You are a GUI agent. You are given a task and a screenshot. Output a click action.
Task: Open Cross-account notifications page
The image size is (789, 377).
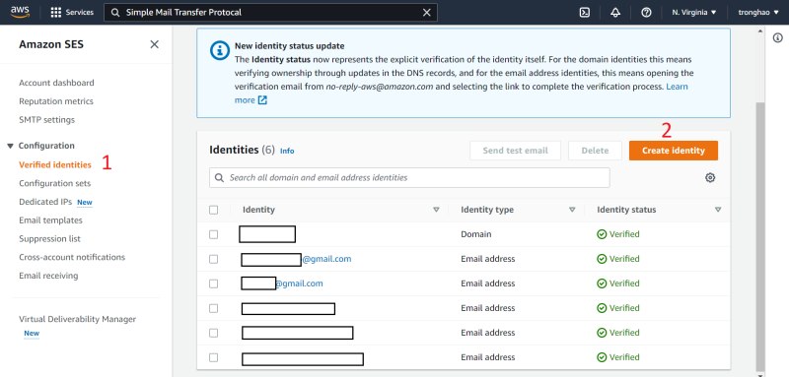pos(72,257)
